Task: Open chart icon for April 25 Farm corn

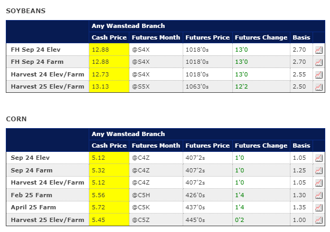Action: pos(318,207)
